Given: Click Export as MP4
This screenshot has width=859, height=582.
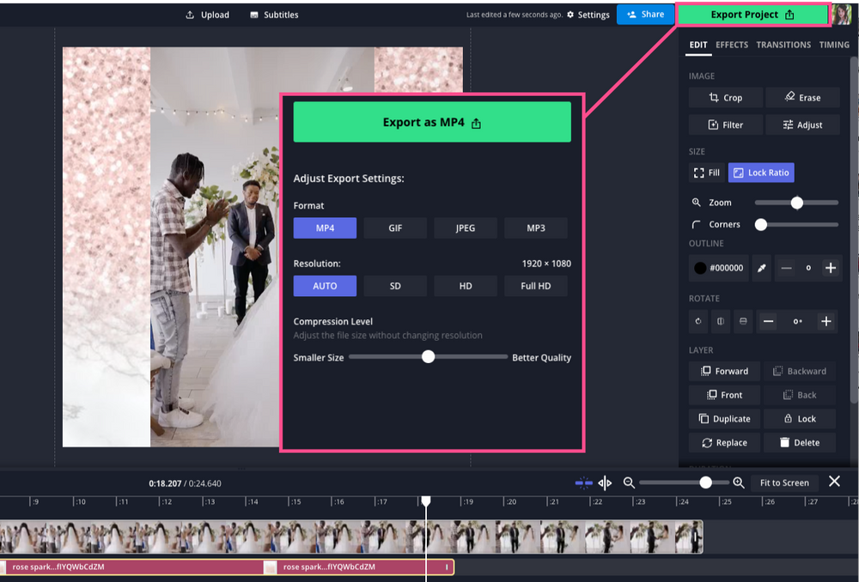Looking at the screenshot, I should (431, 121).
